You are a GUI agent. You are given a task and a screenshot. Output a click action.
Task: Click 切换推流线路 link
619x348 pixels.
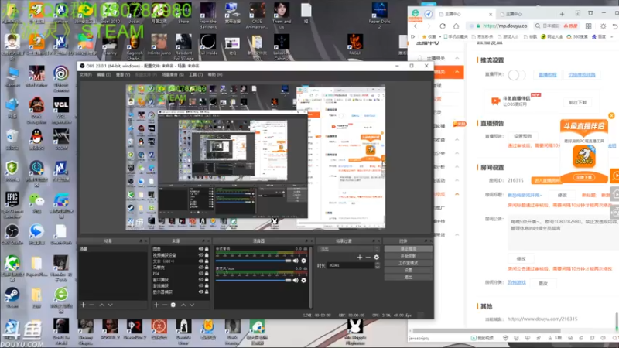coord(582,74)
